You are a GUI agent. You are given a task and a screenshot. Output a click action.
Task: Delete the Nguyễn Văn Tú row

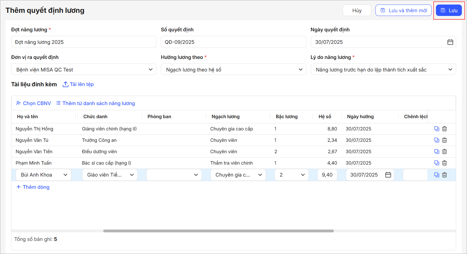coord(444,140)
